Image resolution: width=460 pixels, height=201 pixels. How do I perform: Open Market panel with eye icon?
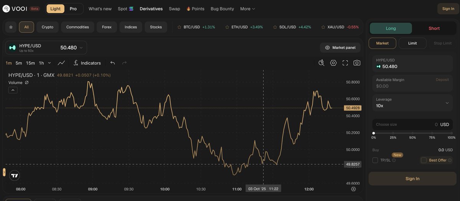[x=340, y=48]
